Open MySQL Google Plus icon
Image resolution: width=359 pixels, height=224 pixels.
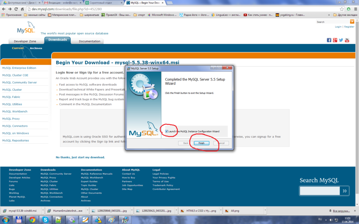pyautogui.click(x=335, y=40)
